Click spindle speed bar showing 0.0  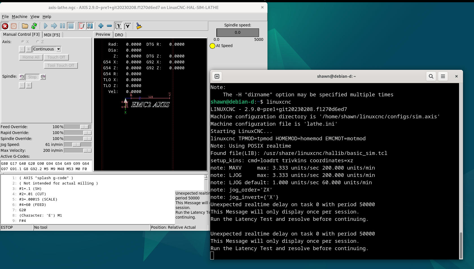238,33
